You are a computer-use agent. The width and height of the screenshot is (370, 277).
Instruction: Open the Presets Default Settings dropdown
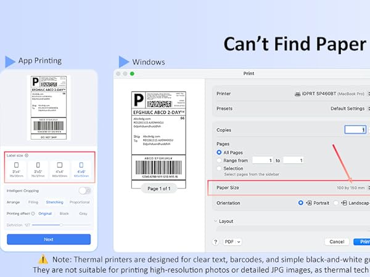click(350, 108)
